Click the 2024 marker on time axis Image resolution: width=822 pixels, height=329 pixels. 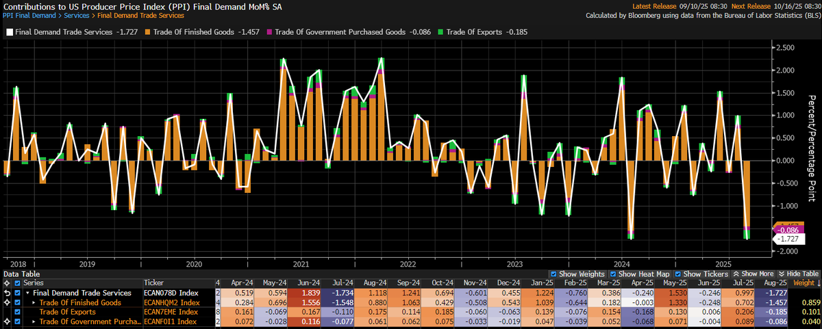pyautogui.click(x=622, y=263)
